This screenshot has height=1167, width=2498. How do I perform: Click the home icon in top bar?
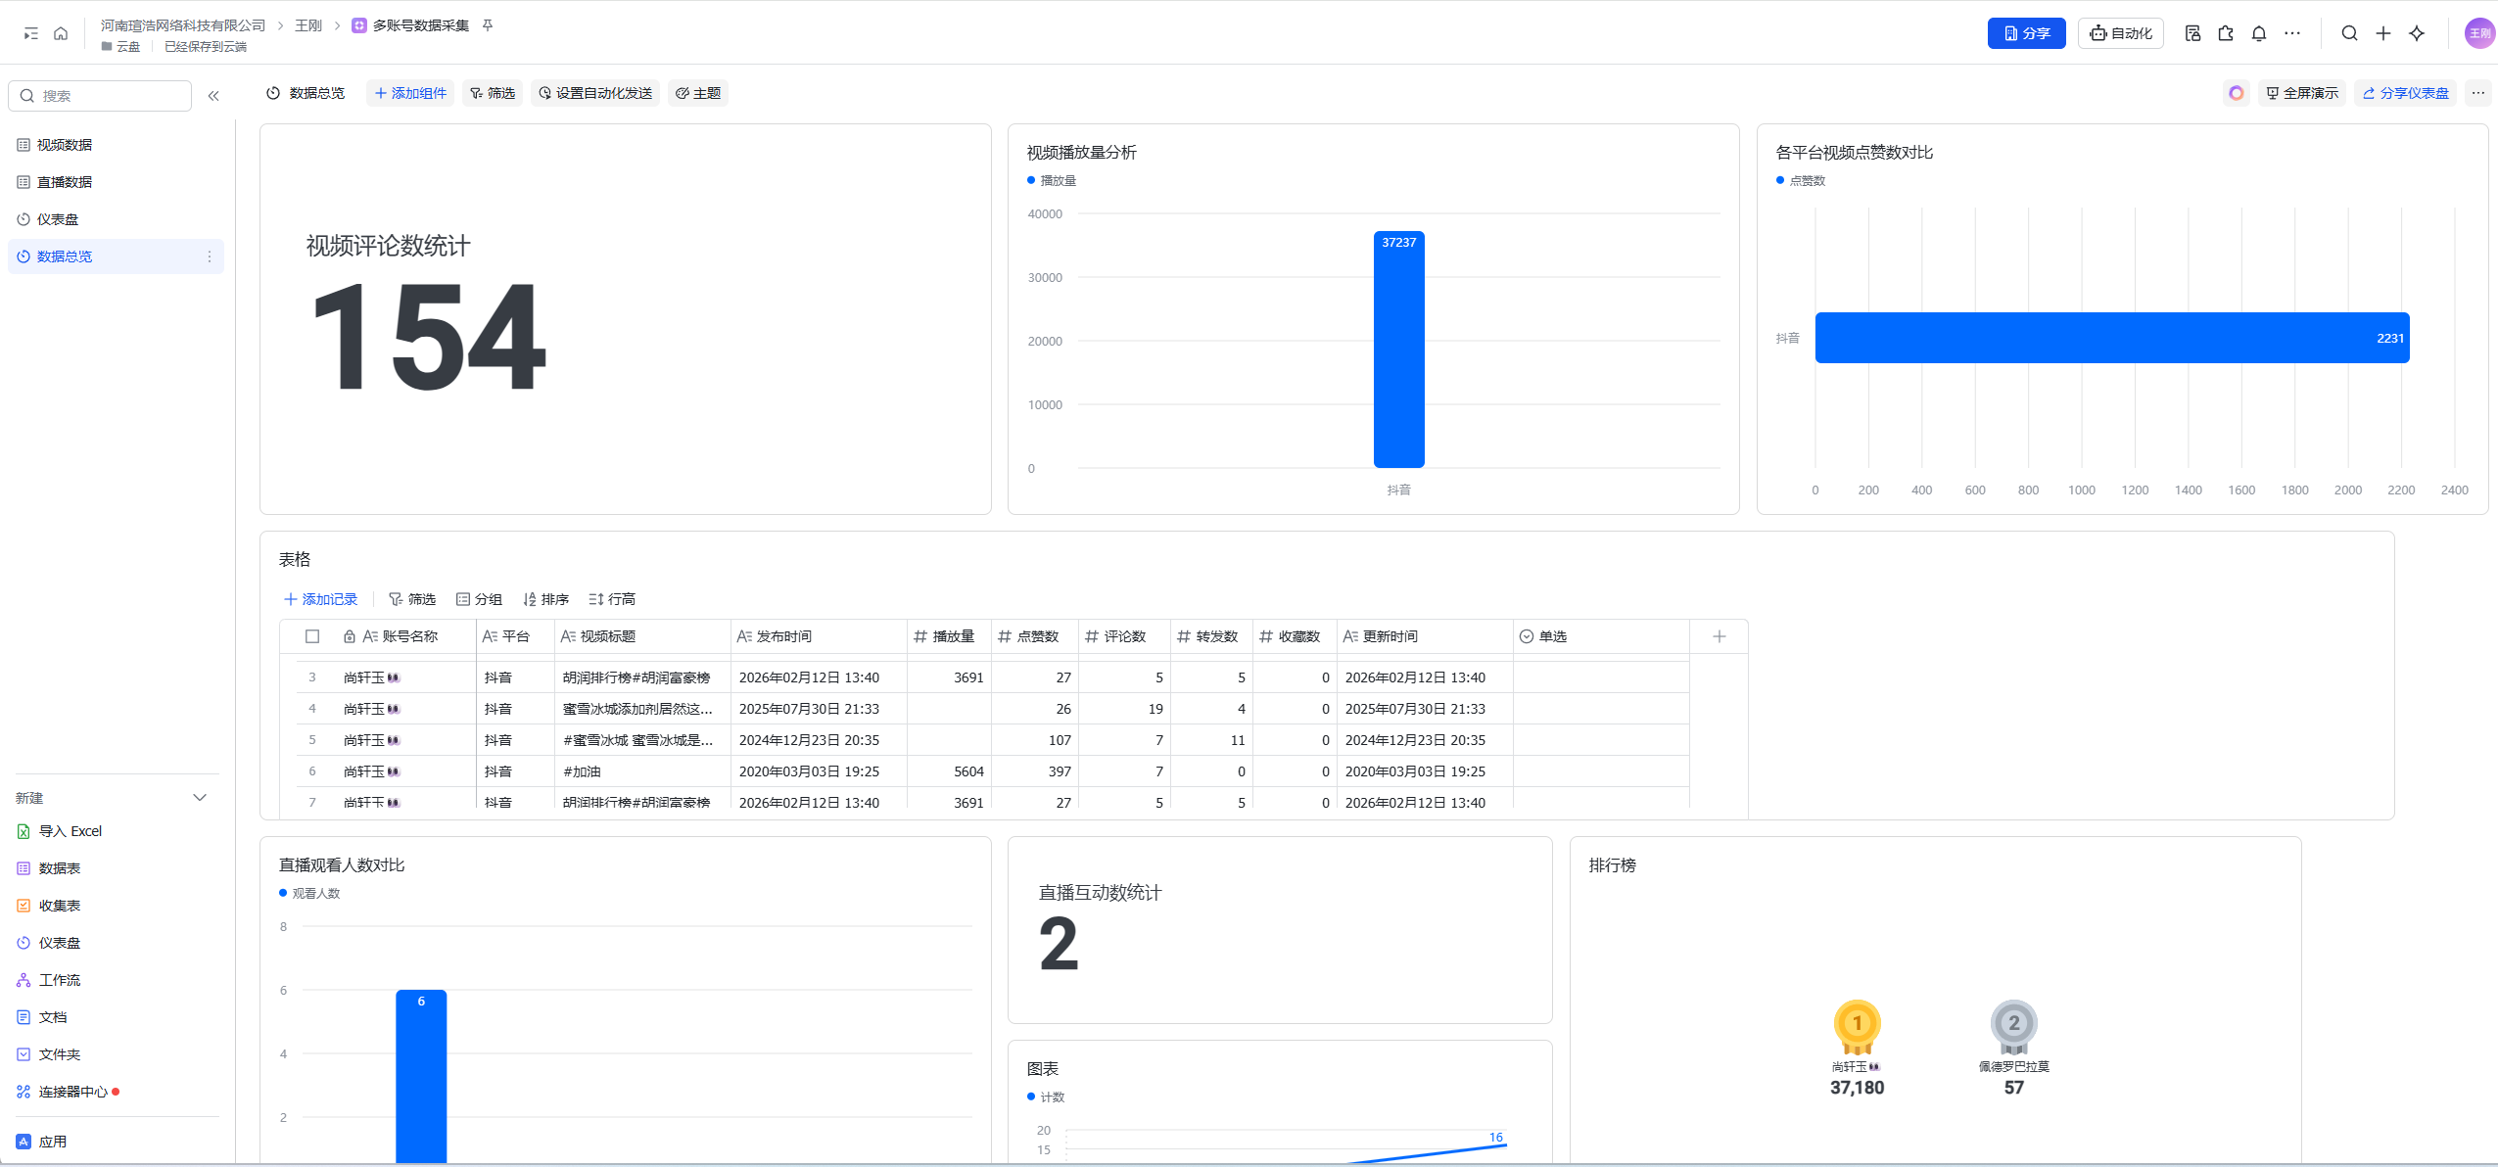[x=61, y=33]
